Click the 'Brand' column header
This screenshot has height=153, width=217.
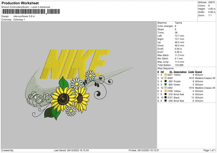[x=199, y=72]
